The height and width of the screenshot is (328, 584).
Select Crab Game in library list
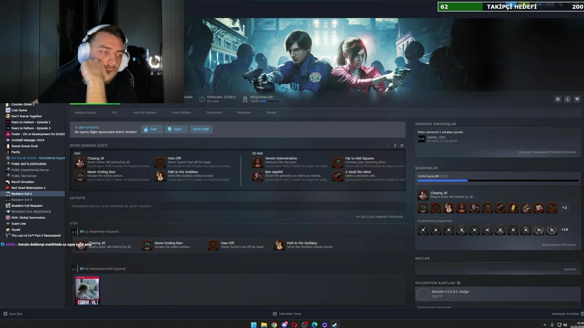click(x=32, y=110)
